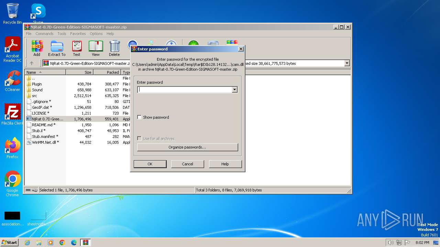This screenshot has height=247, width=440.
Task: Click Internet Explorer in the taskbar
Action: [x=27, y=243]
